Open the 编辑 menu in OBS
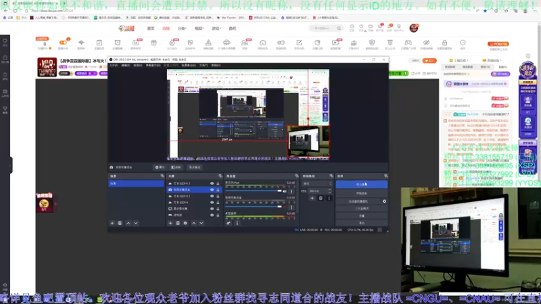The width and height of the screenshot is (541, 304). tap(125, 65)
